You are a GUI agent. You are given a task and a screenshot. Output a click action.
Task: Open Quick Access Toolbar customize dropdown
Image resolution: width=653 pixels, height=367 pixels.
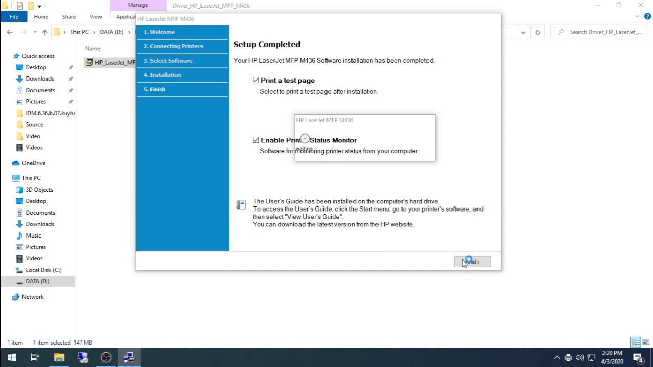pyautogui.click(x=39, y=6)
